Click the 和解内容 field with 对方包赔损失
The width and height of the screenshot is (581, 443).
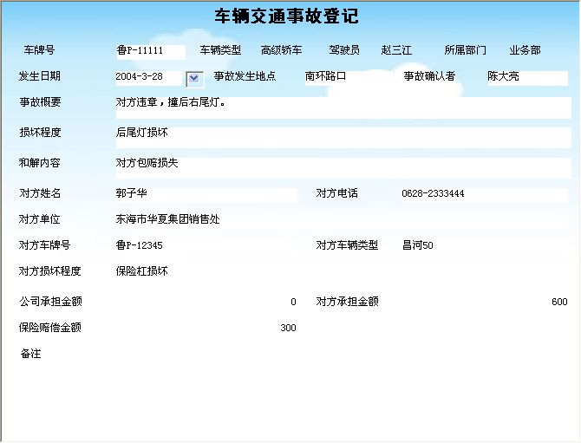pyautogui.click(x=343, y=166)
